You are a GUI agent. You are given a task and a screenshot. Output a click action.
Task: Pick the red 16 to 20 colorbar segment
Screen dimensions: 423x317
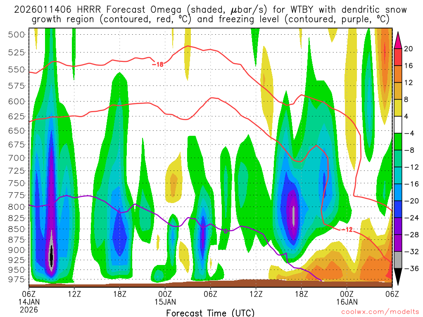[398, 57]
